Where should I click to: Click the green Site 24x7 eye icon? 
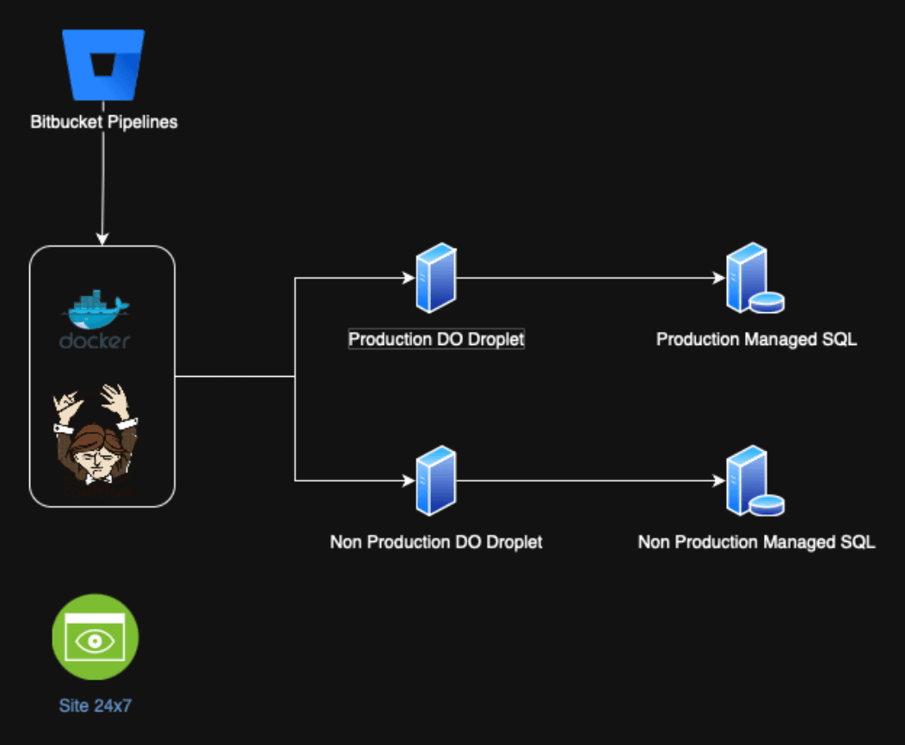pyautogui.click(x=95, y=637)
